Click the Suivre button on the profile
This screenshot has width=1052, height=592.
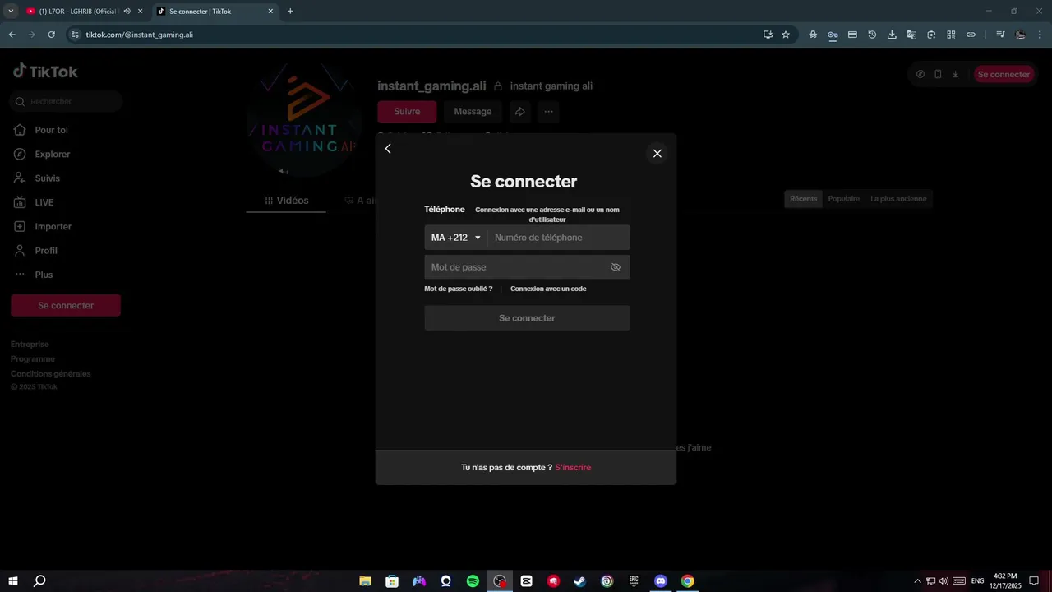[407, 112]
